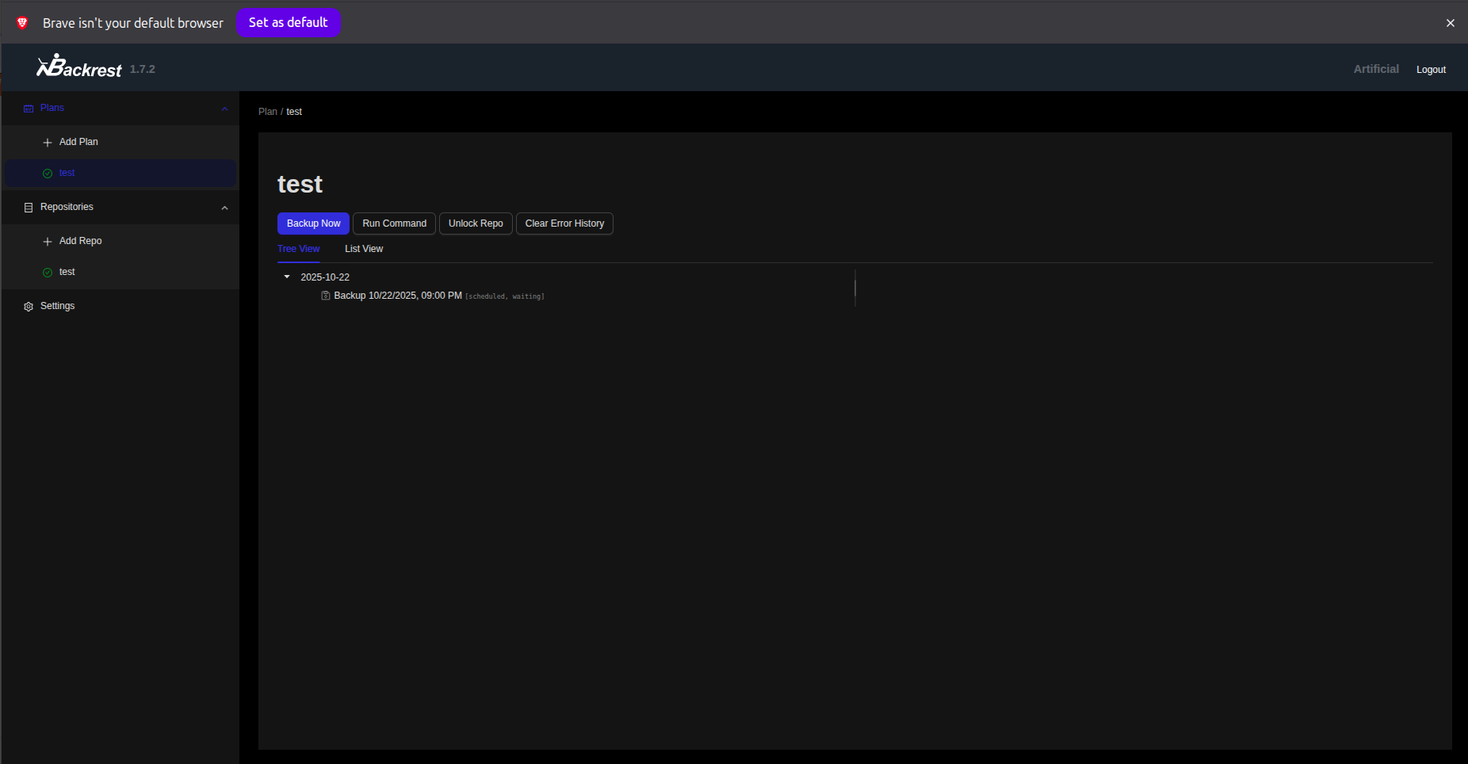Click the backup save icon in tree
The image size is (1468, 764).
click(x=326, y=296)
